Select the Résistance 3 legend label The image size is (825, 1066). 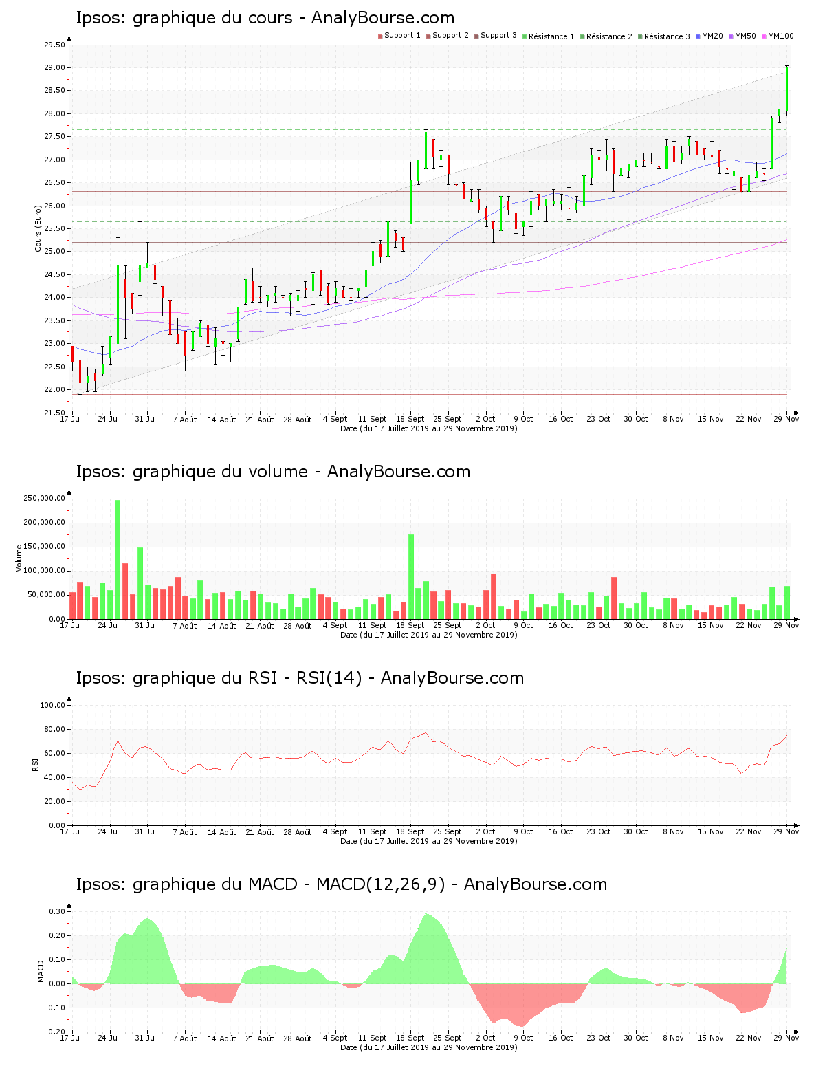(x=667, y=36)
